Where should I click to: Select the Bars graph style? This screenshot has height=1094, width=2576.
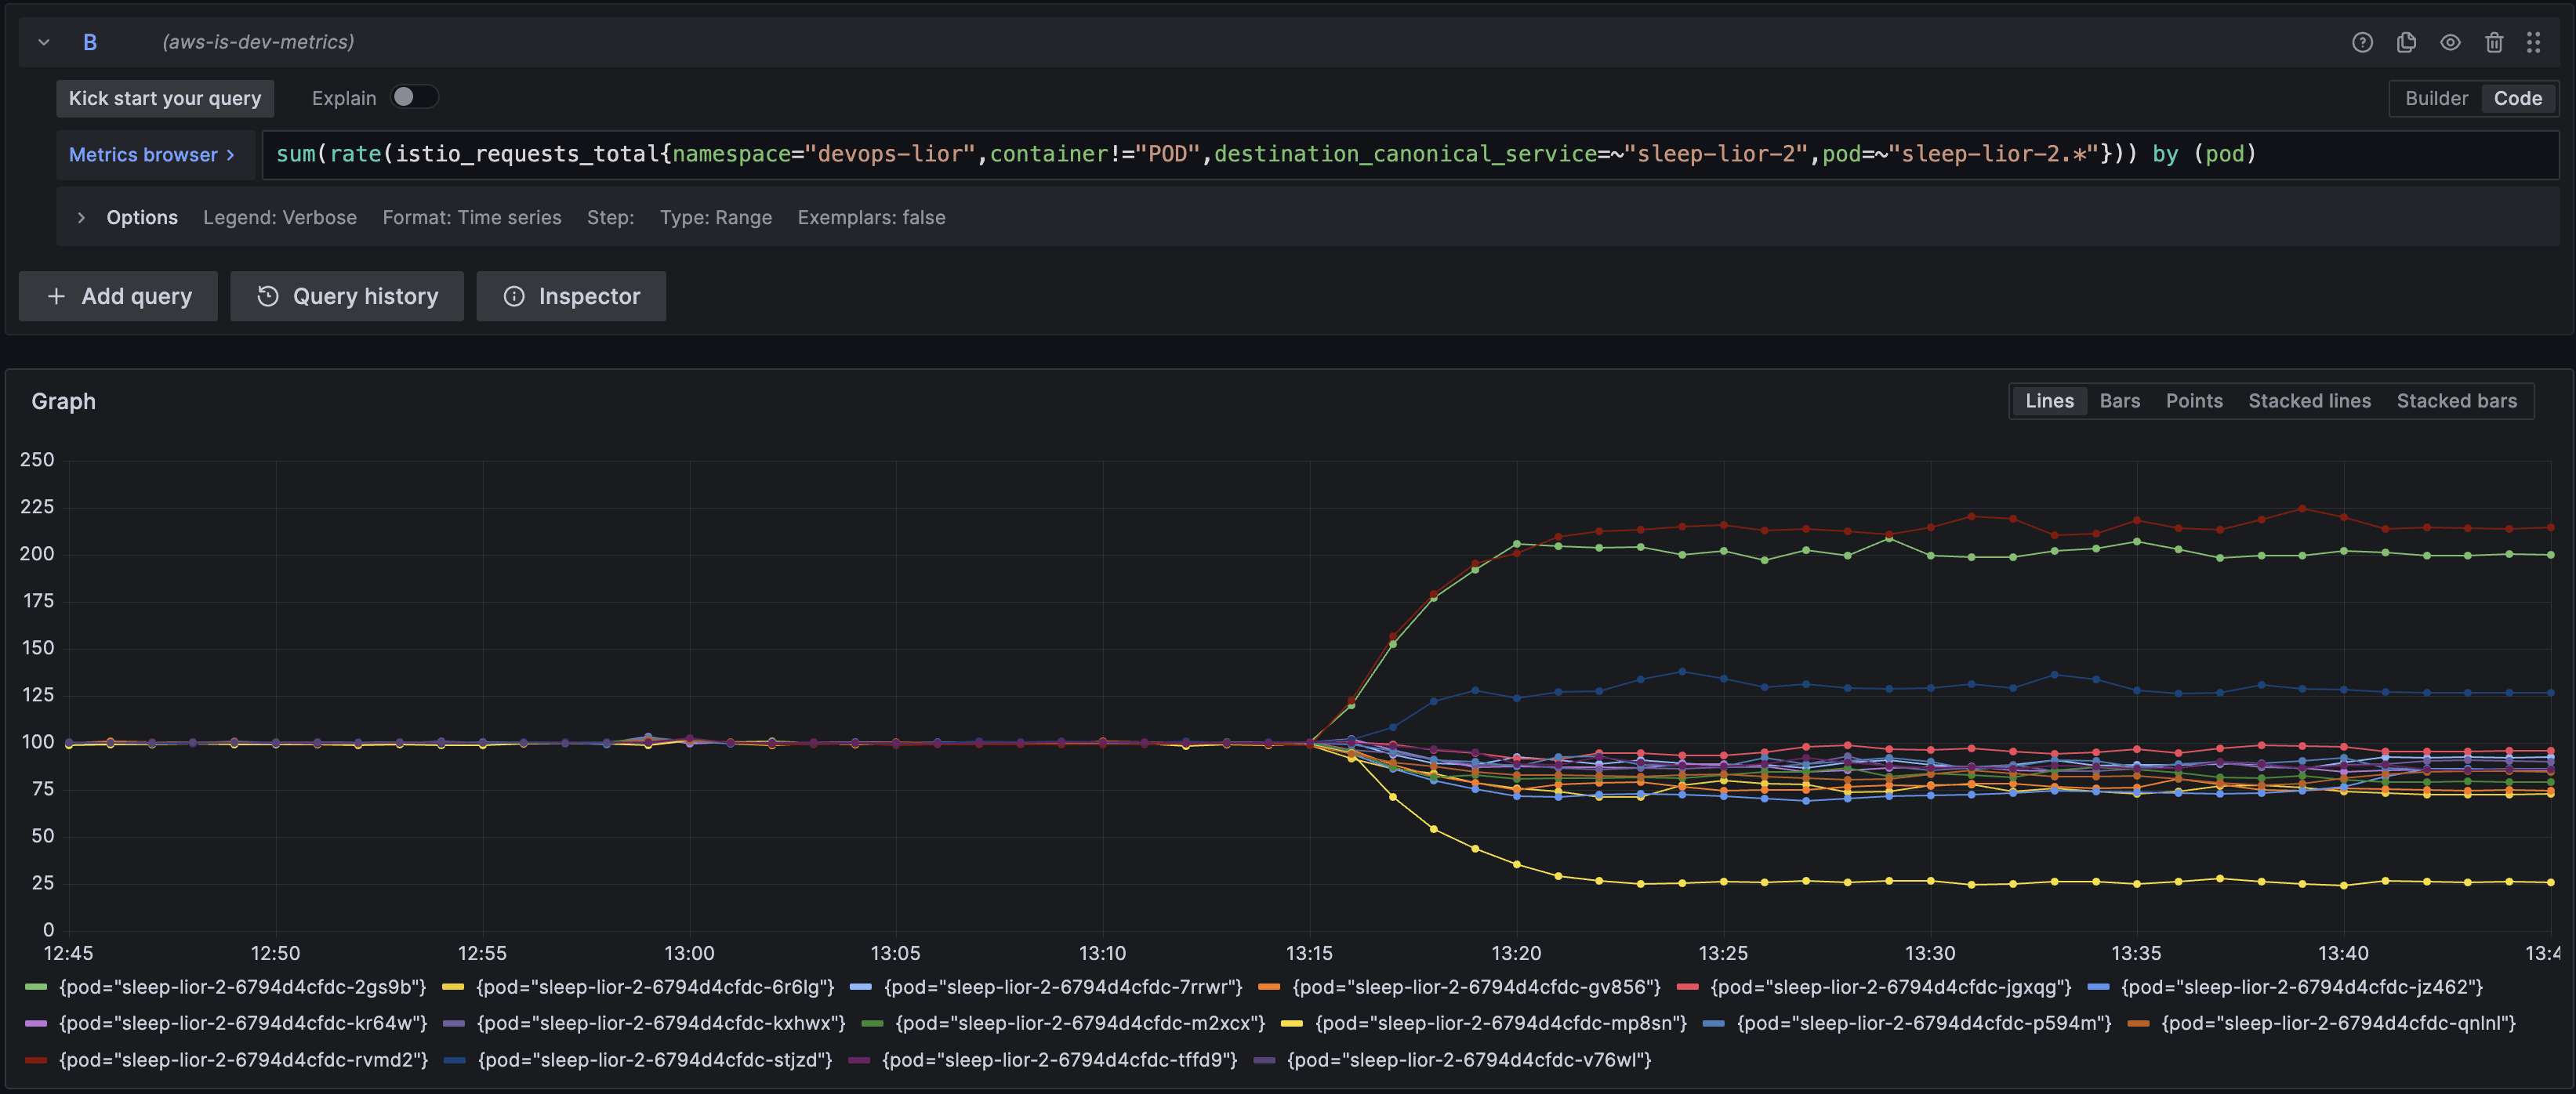[2119, 401]
